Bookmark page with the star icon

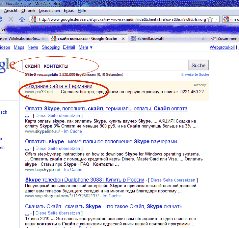pos(210,19)
